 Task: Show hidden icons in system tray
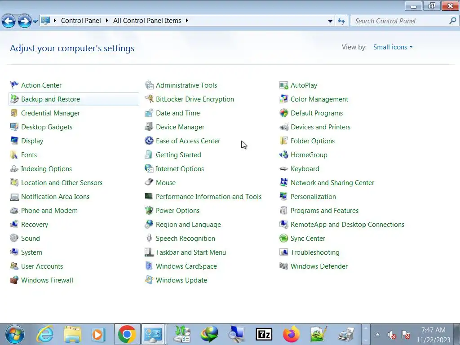tap(377, 334)
